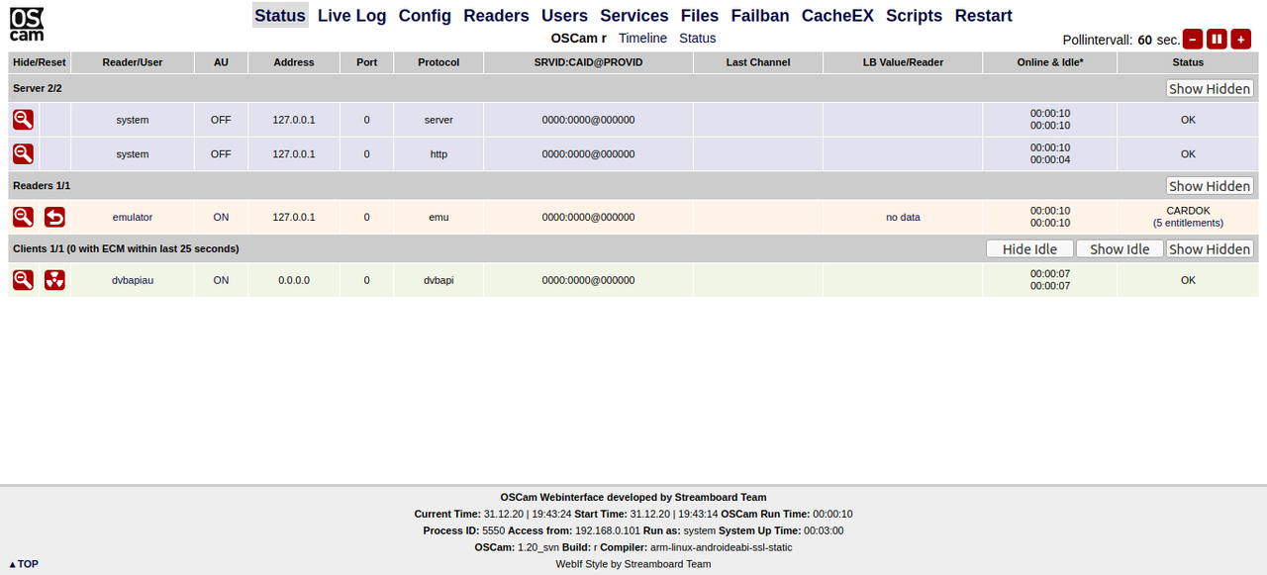
Task: Click the 'emu' protocol cell
Action: coord(439,217)
